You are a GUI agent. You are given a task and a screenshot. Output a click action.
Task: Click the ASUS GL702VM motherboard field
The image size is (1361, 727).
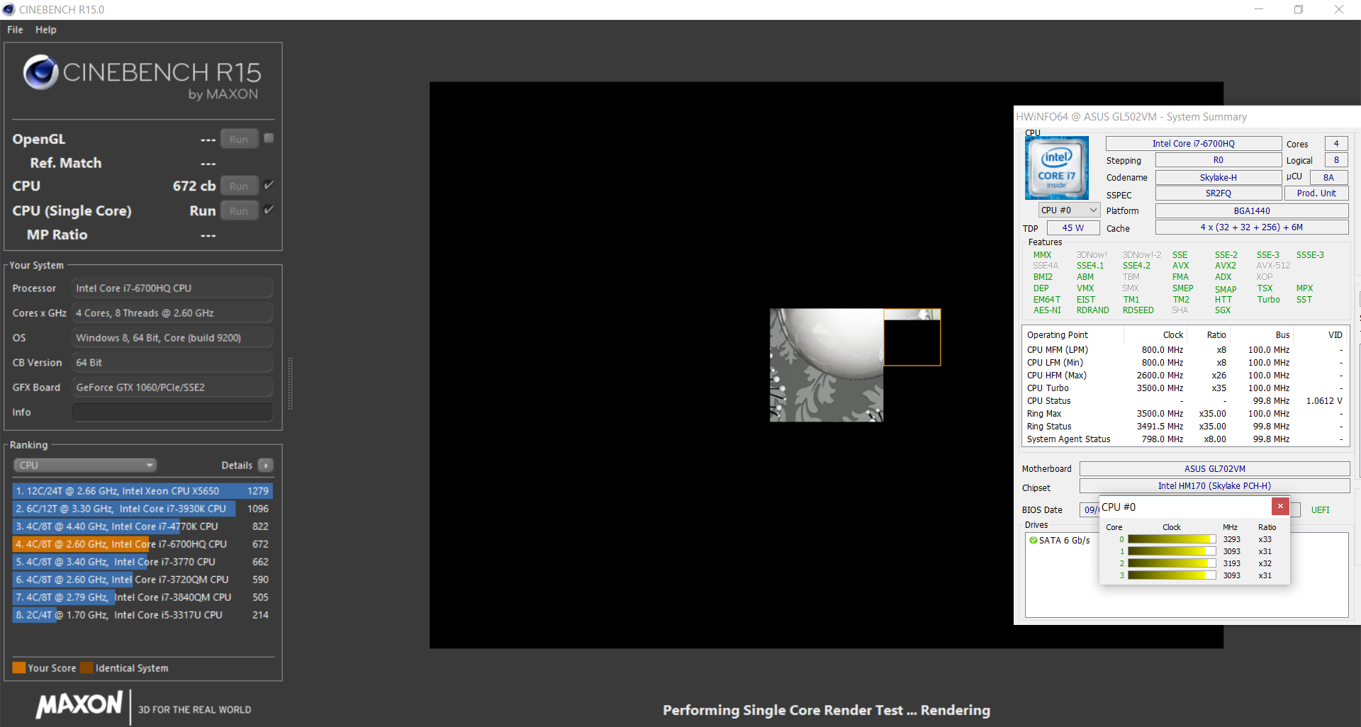(x=1214, y=469)
